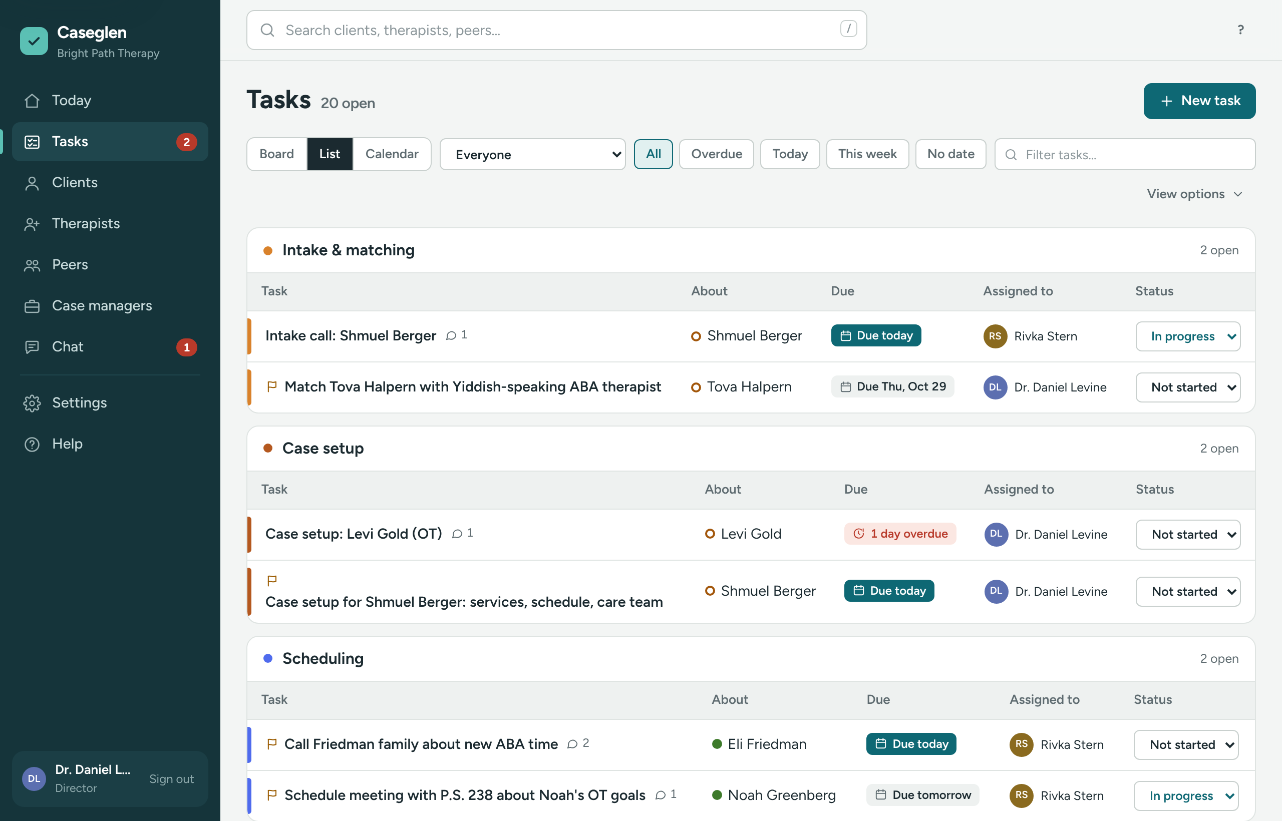
Task: Click the Chat badge showing 1
Action: pyautogui.click(x=187, y=347)
